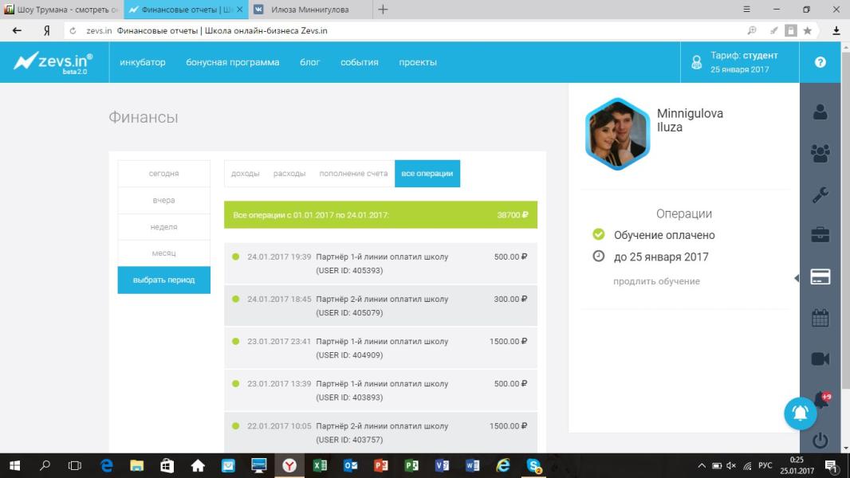Switch to the 'доходы' tab
Screen dimensions: 850x478
pos(245,174)
